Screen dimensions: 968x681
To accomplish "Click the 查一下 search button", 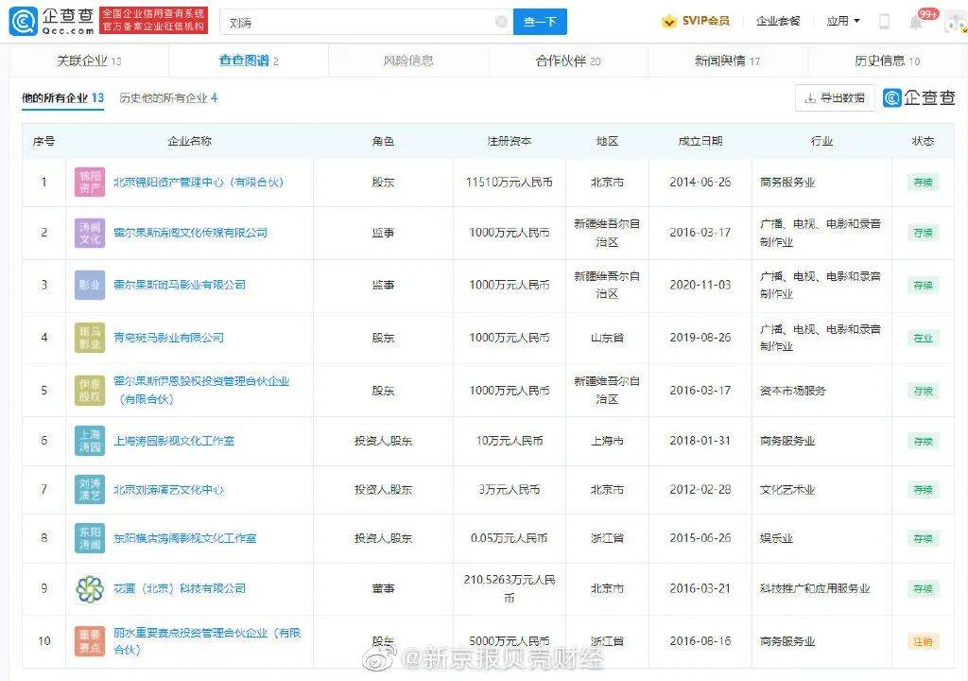I will [x=540, y=22].
